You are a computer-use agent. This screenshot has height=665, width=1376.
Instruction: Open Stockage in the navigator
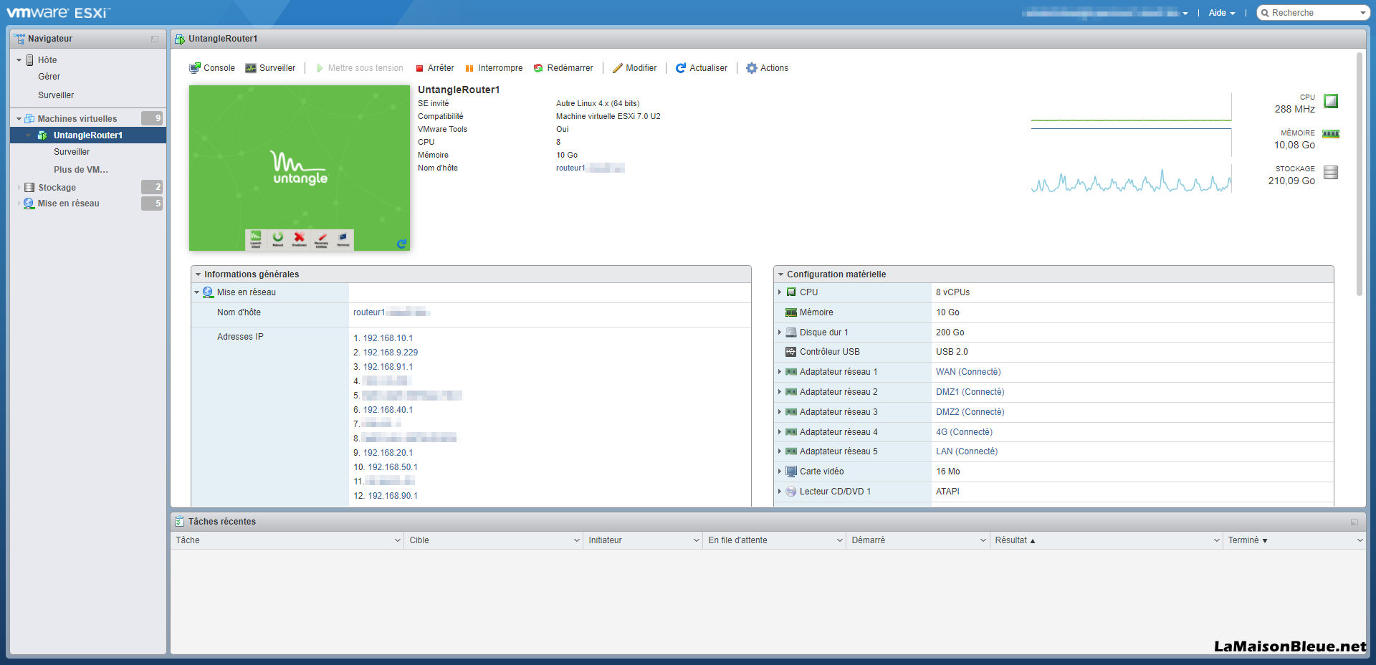click(x=57, y=188)
